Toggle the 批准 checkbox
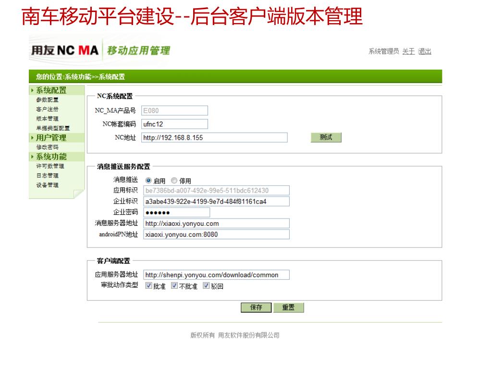Screen dimensions: 492x369 [149, 285]
